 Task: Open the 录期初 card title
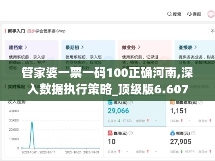click(72, 47)
